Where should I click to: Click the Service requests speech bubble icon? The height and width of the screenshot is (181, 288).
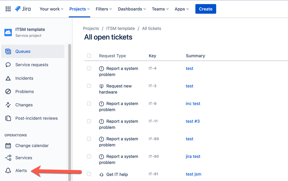pyautogui.click(x=8, y=65)
